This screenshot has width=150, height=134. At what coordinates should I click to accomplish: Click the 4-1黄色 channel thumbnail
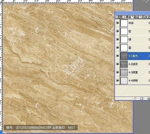pyautogui.click(x=124, y=56)
